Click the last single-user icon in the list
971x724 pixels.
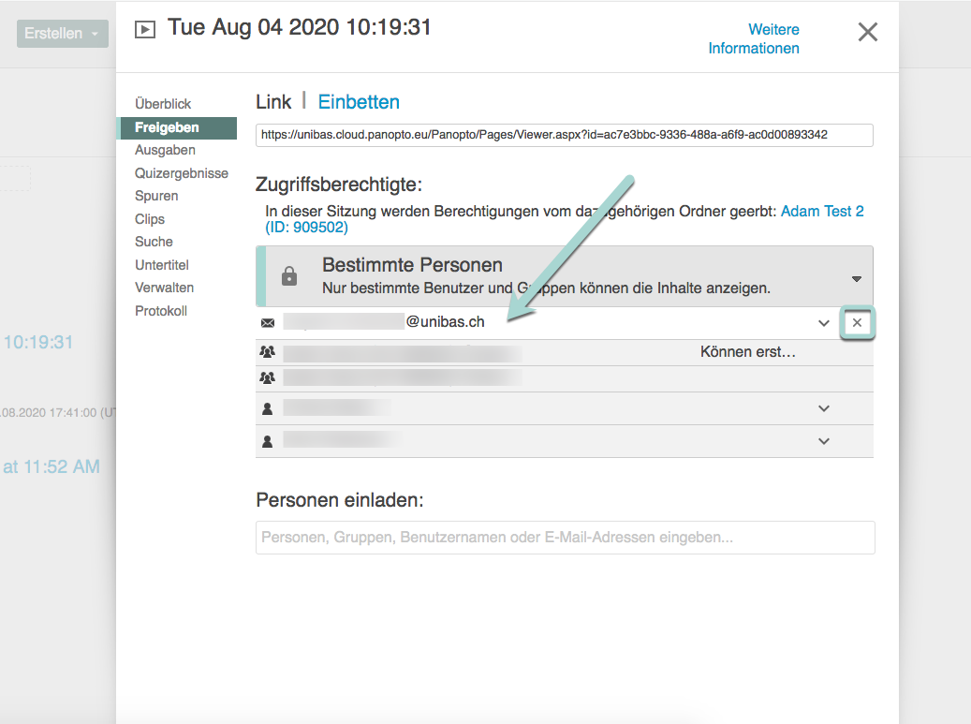[x=268, y=441]
